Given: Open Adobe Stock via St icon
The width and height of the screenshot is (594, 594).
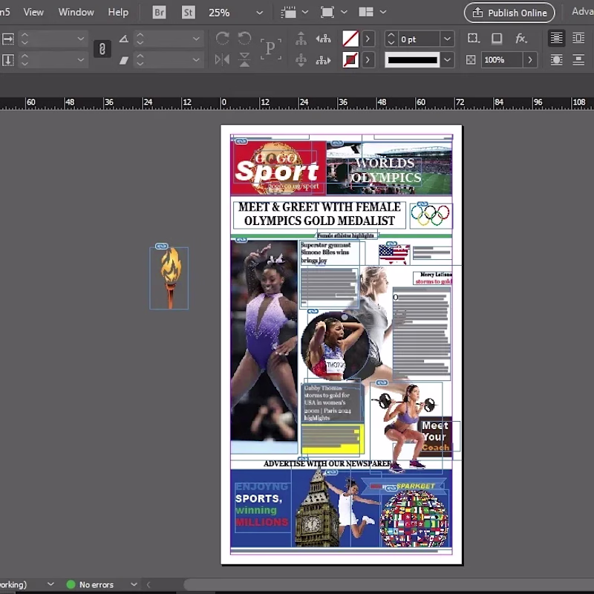Looking at the screenshot, I should pyautogui.click(x=188, y=13).
